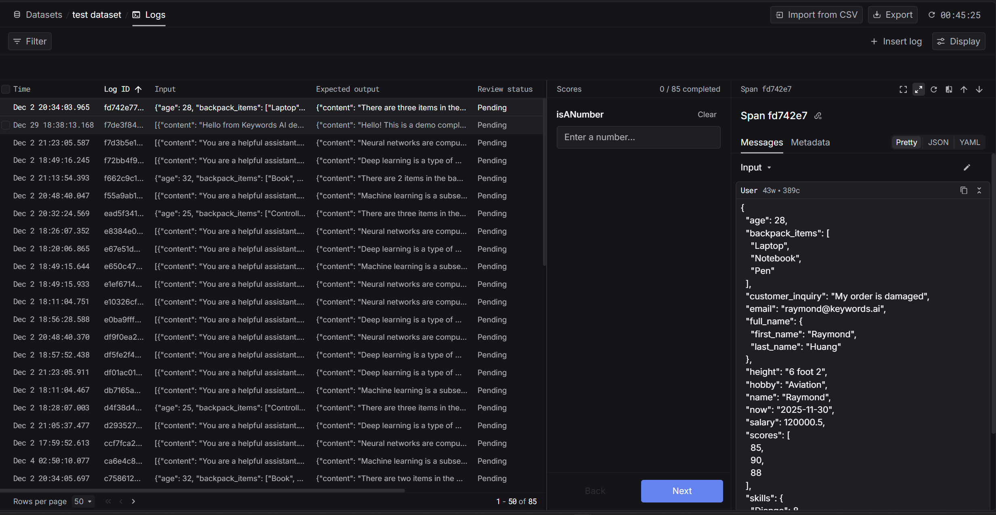
Task: Go to next span with down arrow
Action: (x=979, y=89)
